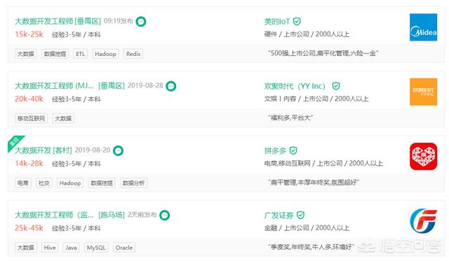Image resolution: width=449 pixels, height=261 pixels.
Task: Click verification badge beside 拼多多
Action: (x=293, y=150)
